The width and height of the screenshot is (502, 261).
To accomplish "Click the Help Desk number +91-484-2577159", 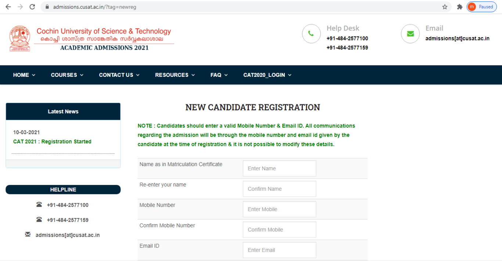I will tap(347, 47).
